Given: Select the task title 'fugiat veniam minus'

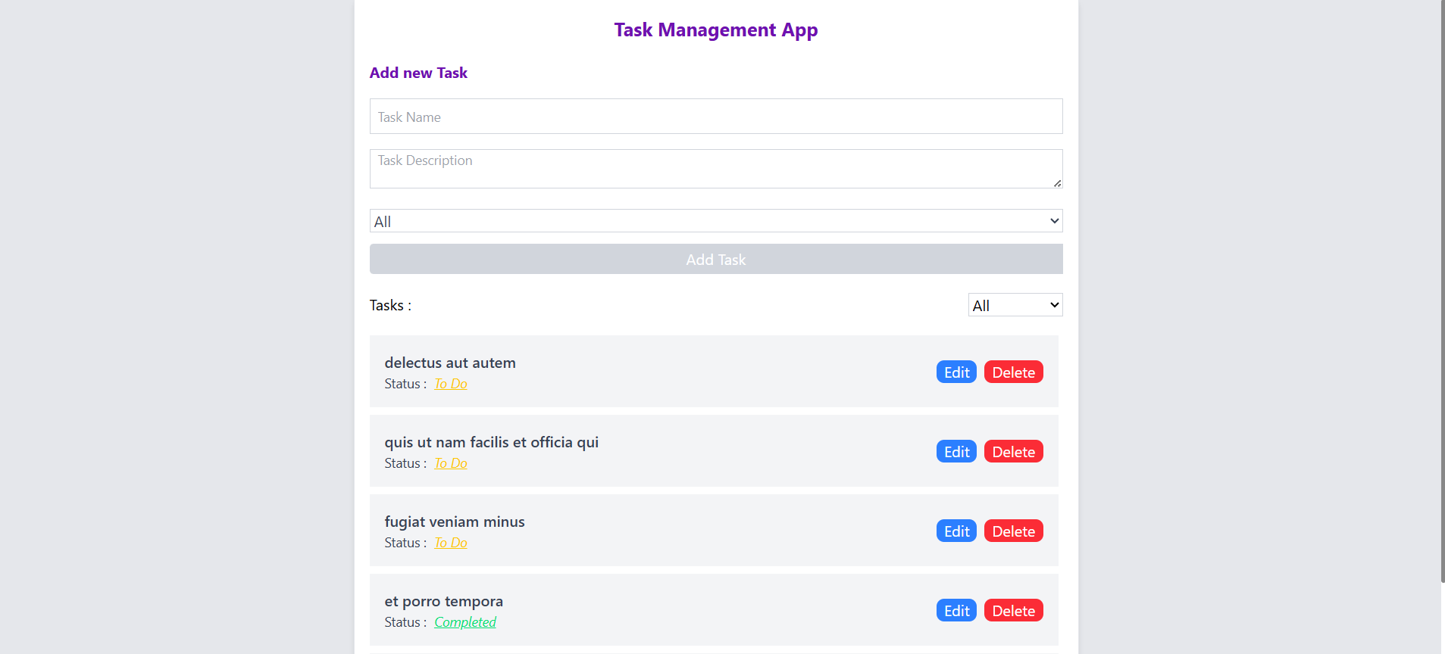Looking at the screenshot, I should pyautogui.click(x=455, y=522).
